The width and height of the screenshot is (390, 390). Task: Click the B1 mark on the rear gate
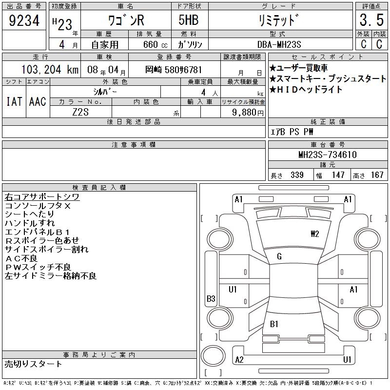[x=274, y=324]
